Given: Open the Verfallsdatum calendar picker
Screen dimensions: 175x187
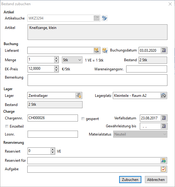Looking at the screenshot, I should pyautogui.click(x=163, y=118).
